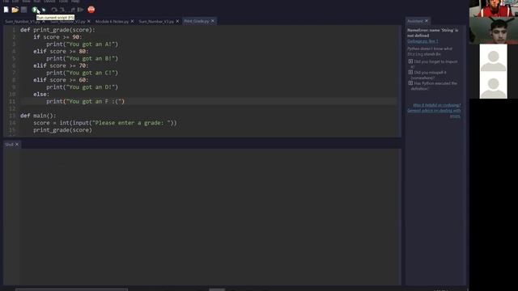Select participant video with dark hair

[x=494, y=31]
